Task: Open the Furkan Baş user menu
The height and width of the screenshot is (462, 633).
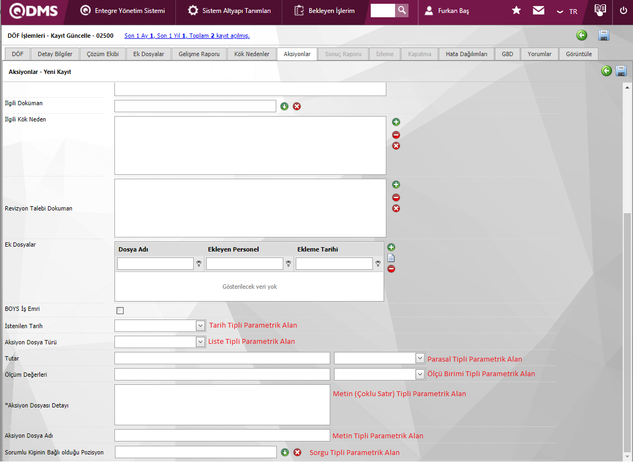Action: click(x=447, y=11)
